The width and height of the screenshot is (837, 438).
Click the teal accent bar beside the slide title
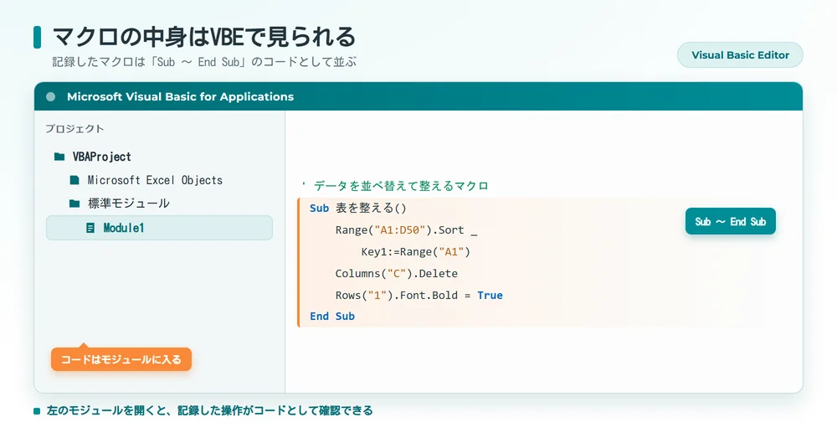pos(37,37)
